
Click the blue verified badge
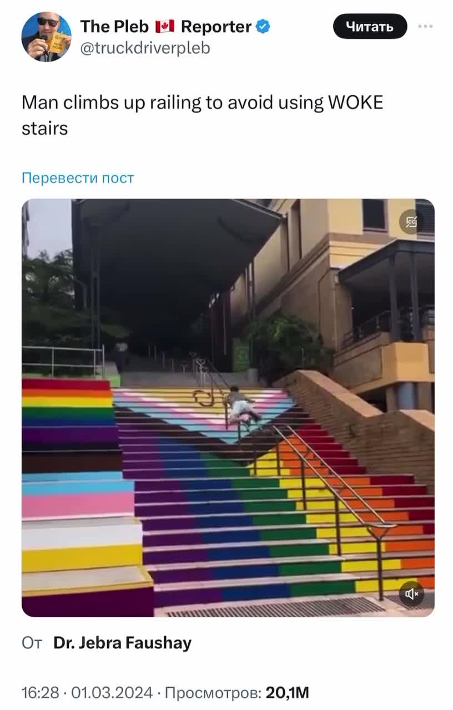[x=263, y=26]
